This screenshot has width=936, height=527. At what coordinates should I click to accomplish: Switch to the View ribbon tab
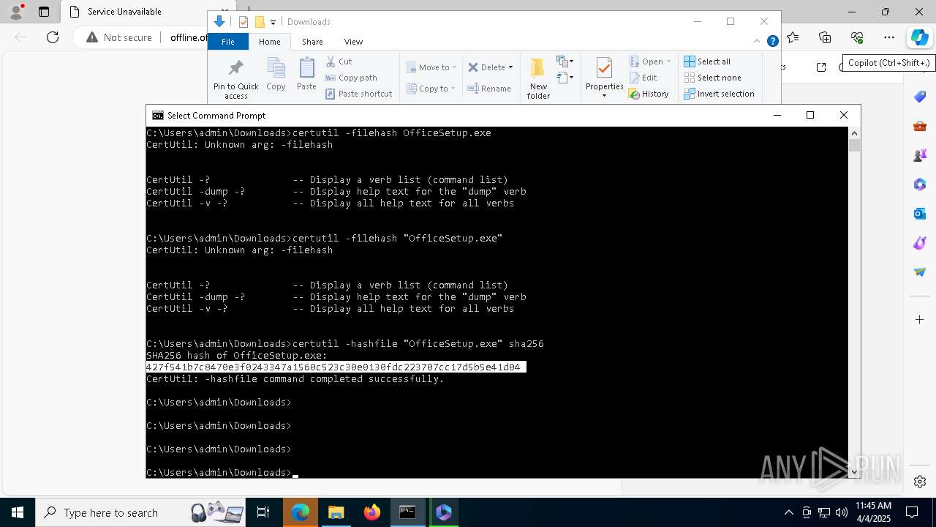point(353,42)
